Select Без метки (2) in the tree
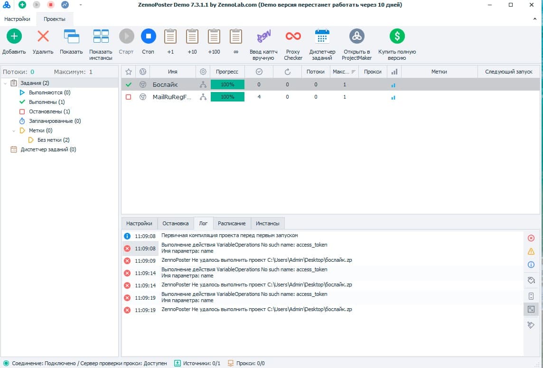 coord(53,140)
